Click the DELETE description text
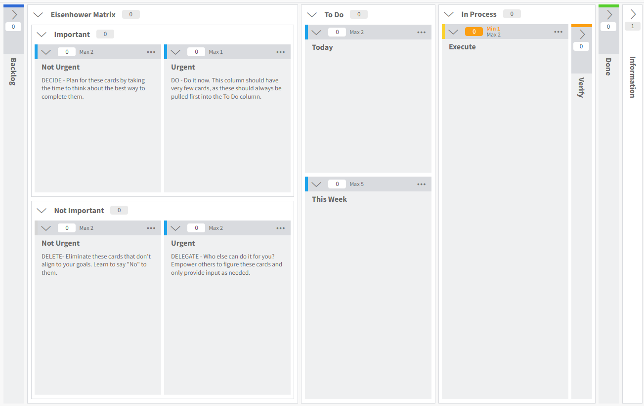Viewport: 644px width, 406px height. (x=96, y=264)
